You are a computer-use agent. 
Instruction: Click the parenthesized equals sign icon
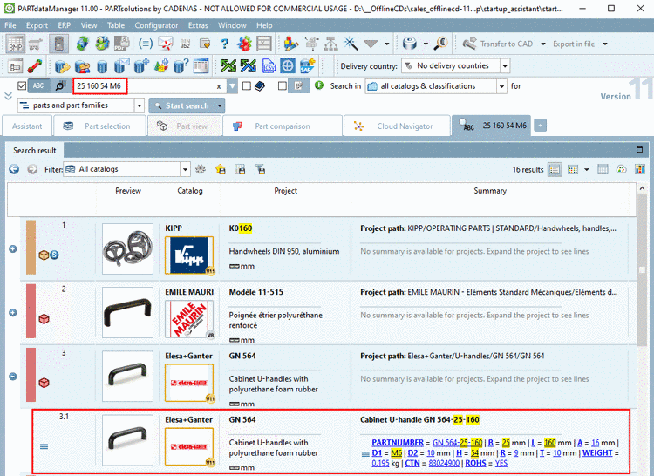click(x=145, y=44)
